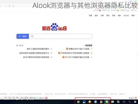Click the refresh hot list link with circular arrow
This screenshot has width=138, height=104.
[20, 45]
